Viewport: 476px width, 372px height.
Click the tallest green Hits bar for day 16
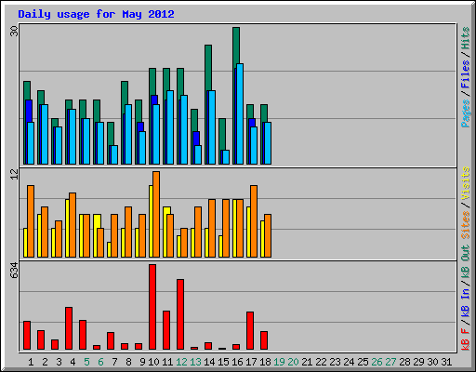[x=236, y=46]
